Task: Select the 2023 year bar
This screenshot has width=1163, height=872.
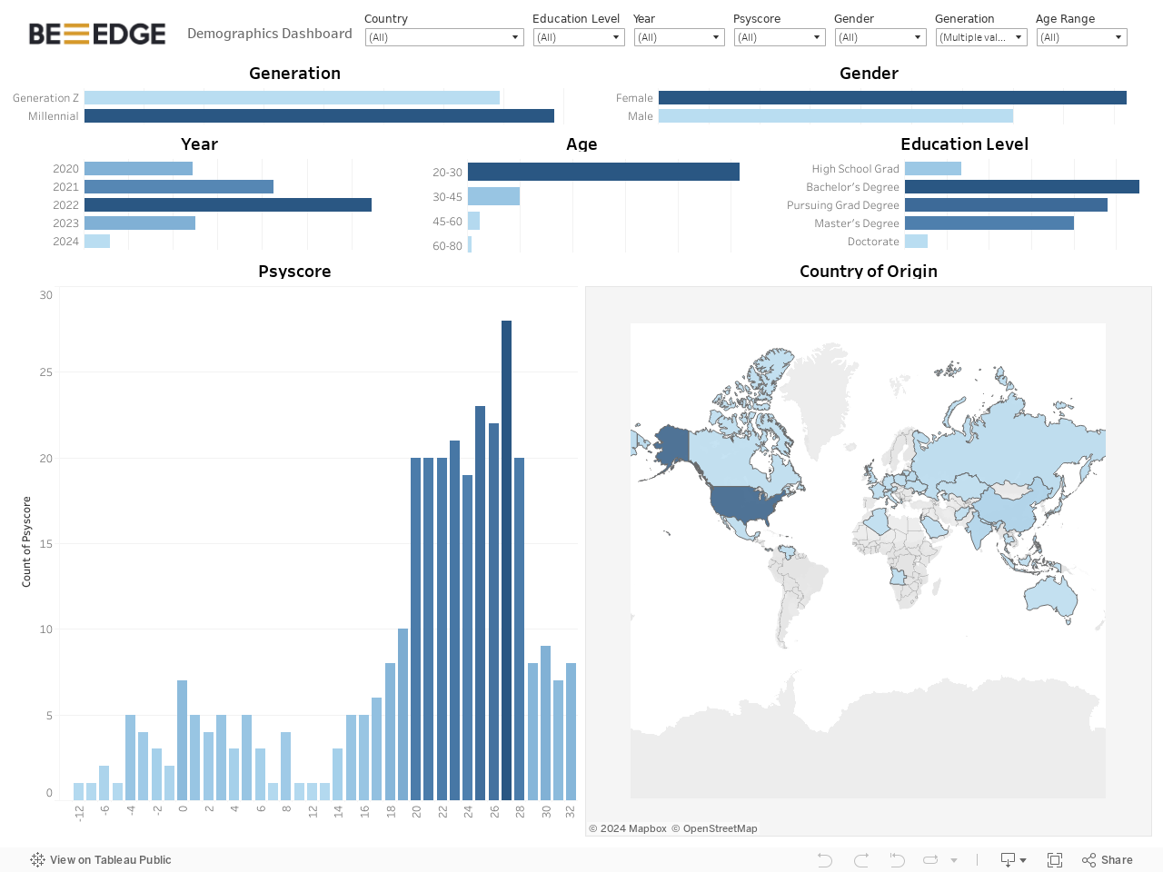Action: [x=140, y=223]
